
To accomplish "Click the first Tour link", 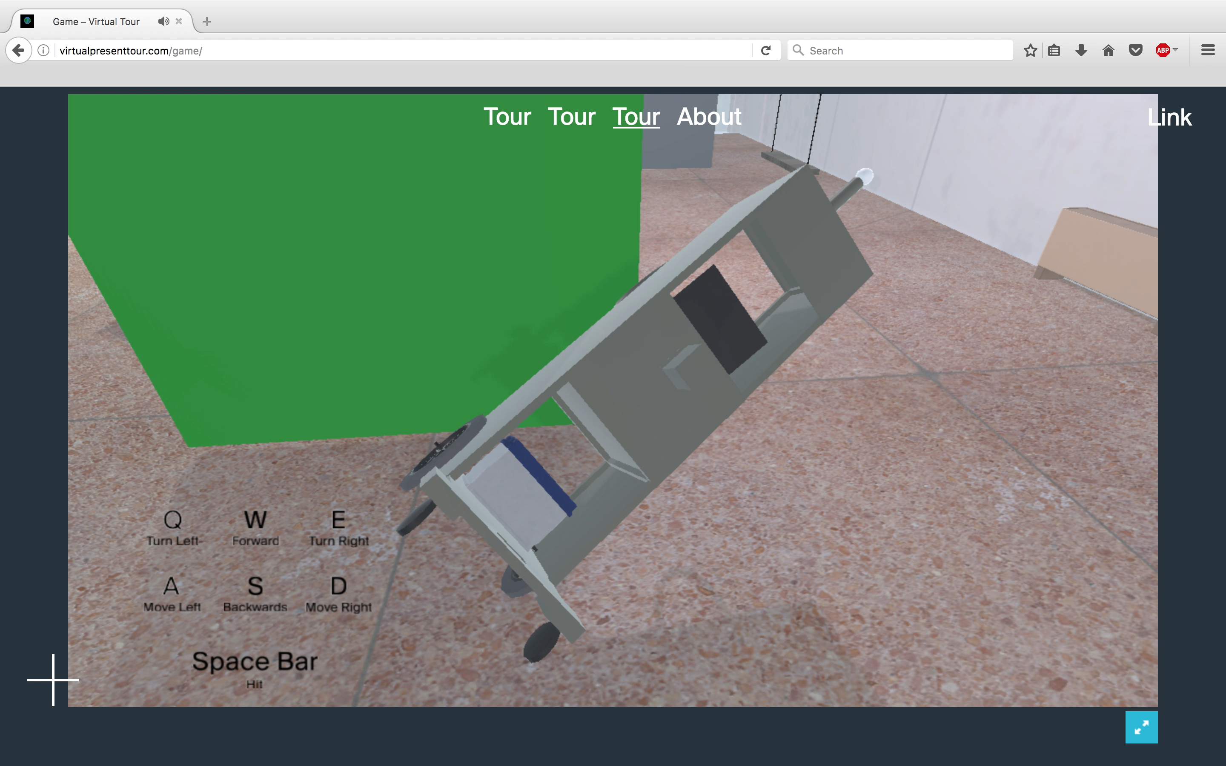I will point(507,117).
